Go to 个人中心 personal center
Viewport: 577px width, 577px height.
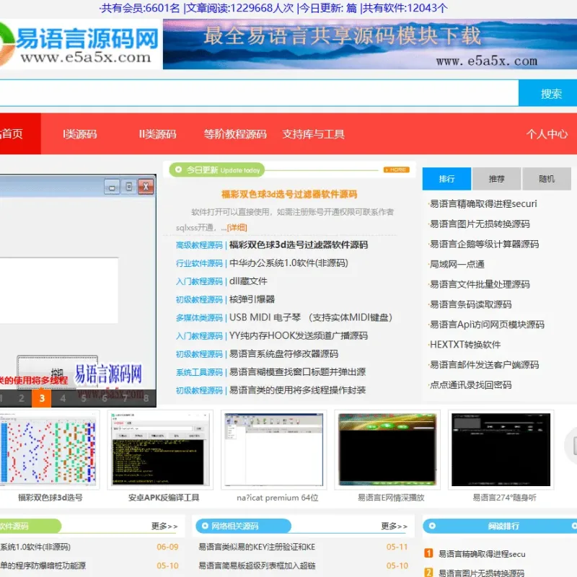click(547, 134)
